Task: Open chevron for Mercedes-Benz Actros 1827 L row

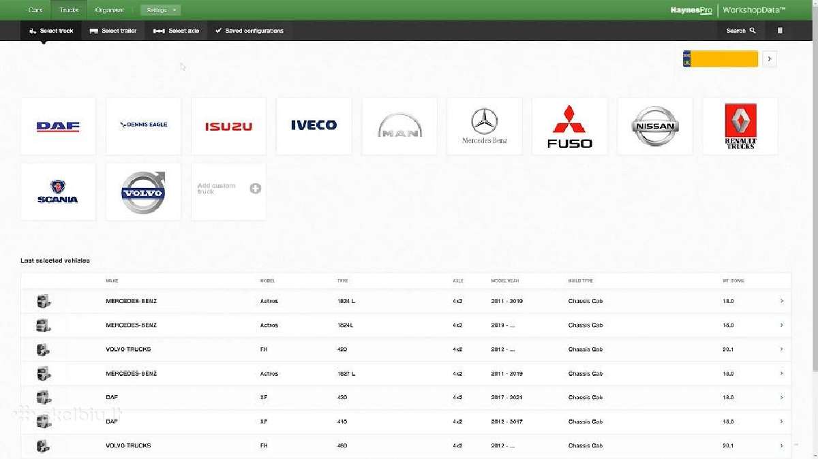Action: point(781,373)
